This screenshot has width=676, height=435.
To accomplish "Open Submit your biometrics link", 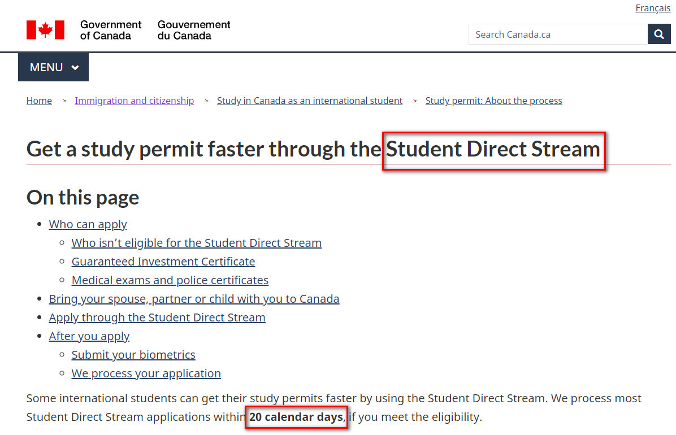I will click(x=133, y=354).
